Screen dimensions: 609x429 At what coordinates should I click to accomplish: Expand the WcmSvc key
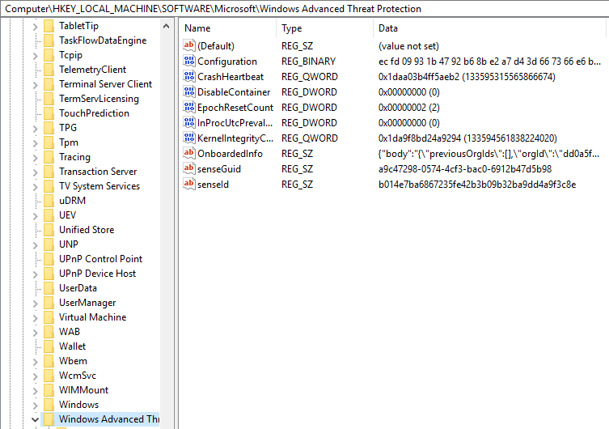[x=35, y=376]
